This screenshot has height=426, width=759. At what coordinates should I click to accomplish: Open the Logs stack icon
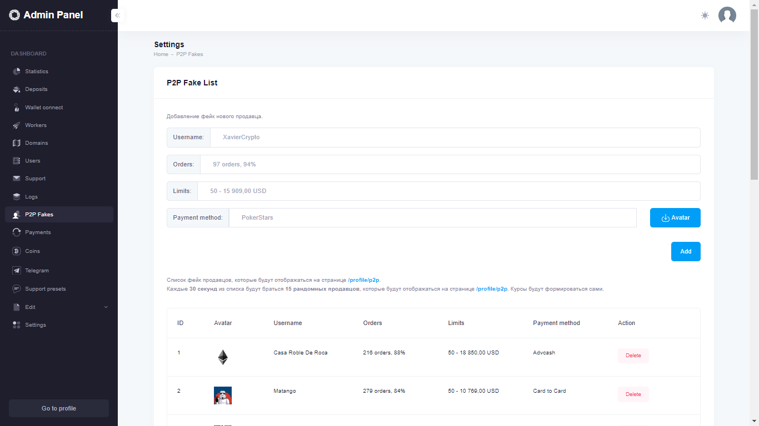(x=17, y=197)
